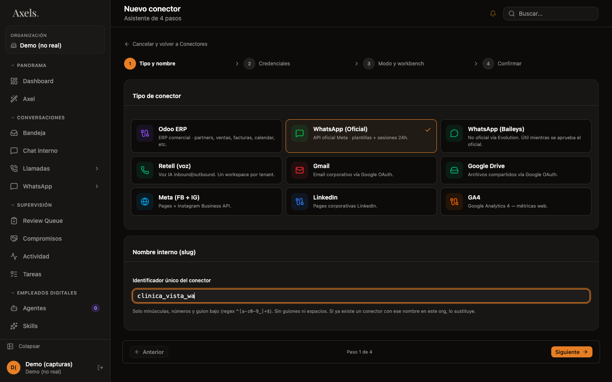The image size is (612, 382).
Task: Select the LinkedIn connector option
Action: coord(361,202)
